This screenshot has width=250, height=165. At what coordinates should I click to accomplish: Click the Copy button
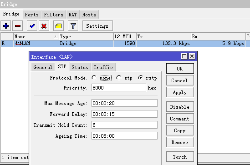(180, 130)
